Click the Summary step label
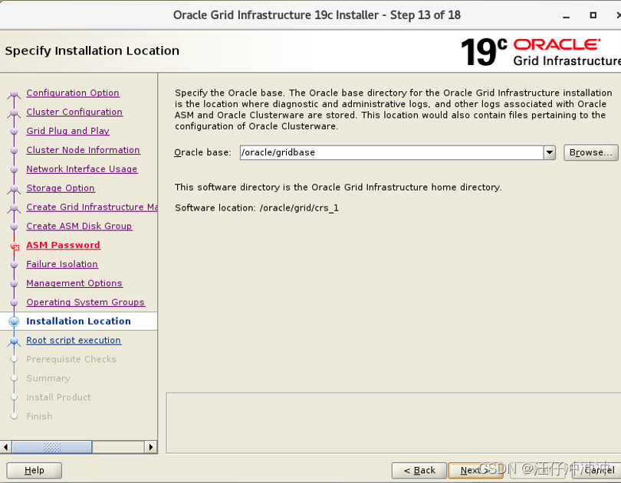This screenshot has width=621, height=483. [48, 378]
